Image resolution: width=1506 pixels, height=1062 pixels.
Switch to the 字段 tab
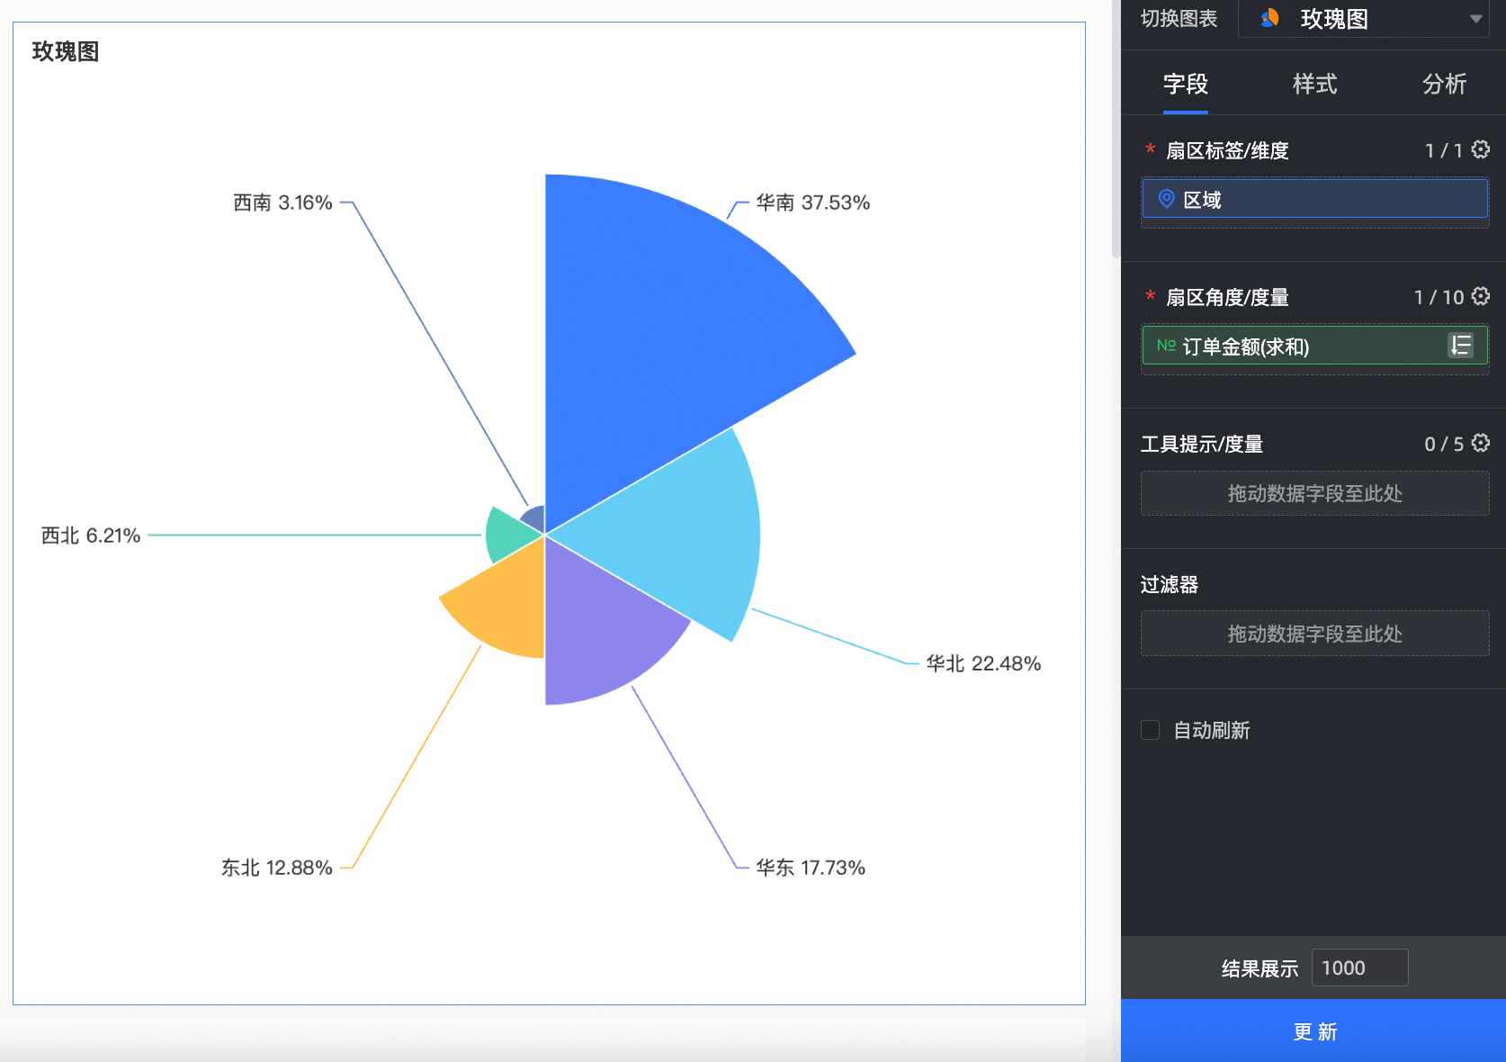pos(1186,85)
